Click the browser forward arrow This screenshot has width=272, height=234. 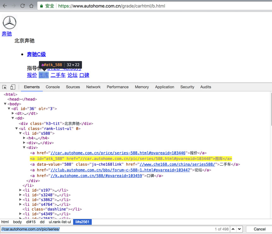14,6
